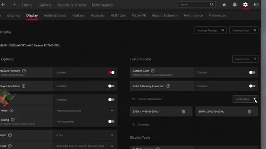
Task: Show help for Pixel Format
Action: (10, 146)
